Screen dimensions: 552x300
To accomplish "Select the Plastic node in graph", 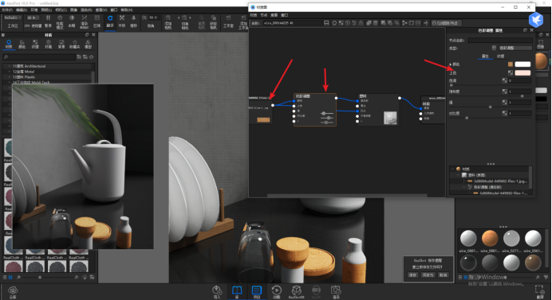I will (379, 110).
